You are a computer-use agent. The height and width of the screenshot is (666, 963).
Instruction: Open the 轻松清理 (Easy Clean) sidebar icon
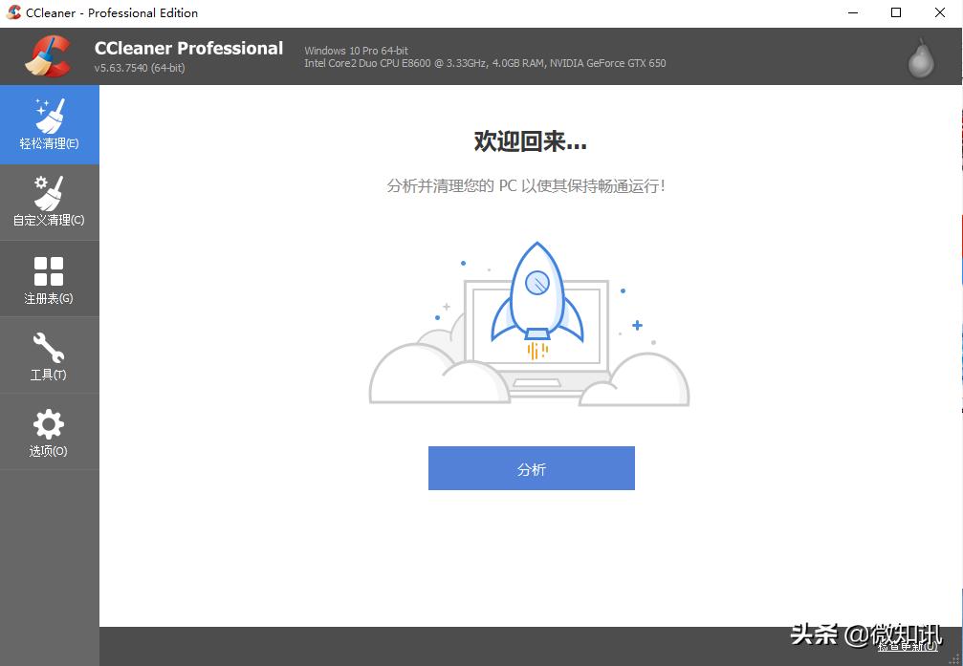49,124
